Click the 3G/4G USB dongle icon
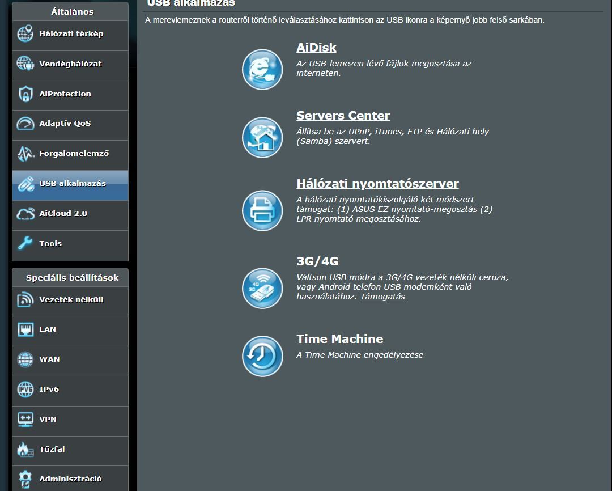This screenshot has height=491, width=612. click(x=262, y=288)
